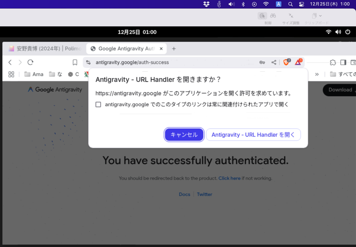
Task: Click キャンセル button in dialog
Action: (x=184, y=135)
